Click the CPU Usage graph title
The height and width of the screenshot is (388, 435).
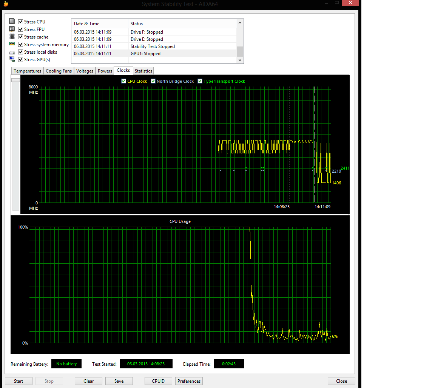click(x=180, y=221)
